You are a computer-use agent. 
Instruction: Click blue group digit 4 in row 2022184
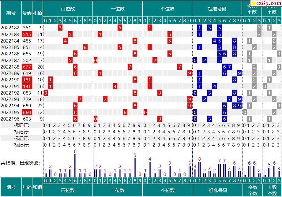pos(214,41)
